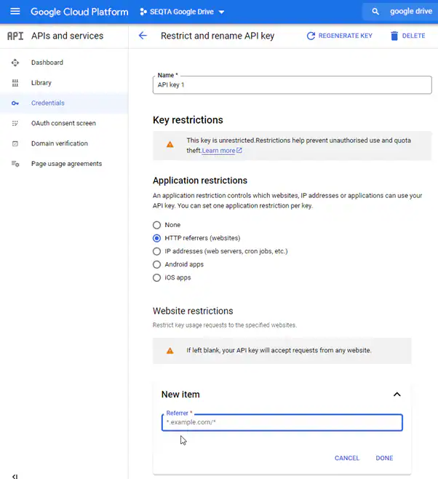This screenshot has height=479, width=438.
Task: Collapse the New item panel chevron
Action: (x=397, y=395)
